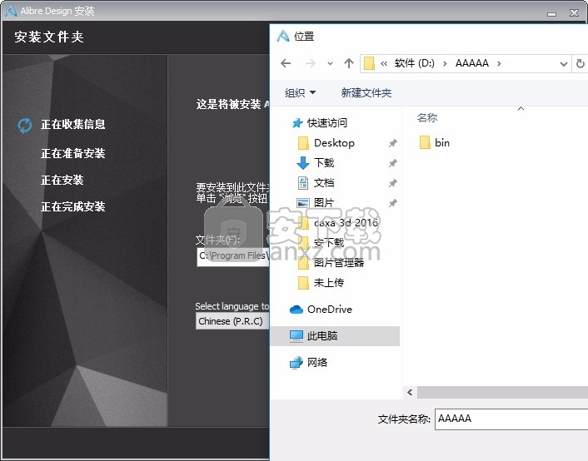The image size is (588, 461).
Task: Click the bin folder icon
Action: [x=425, y=142]
